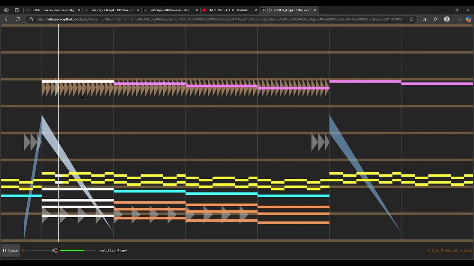This screenshot has height=266, width=474.
Task: Close the Collab Gmail tab
Action: tap(79, 10)
